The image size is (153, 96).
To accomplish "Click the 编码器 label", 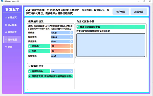I will click(32, 33).
